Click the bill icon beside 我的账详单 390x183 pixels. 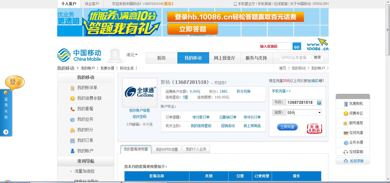point(73,88)
